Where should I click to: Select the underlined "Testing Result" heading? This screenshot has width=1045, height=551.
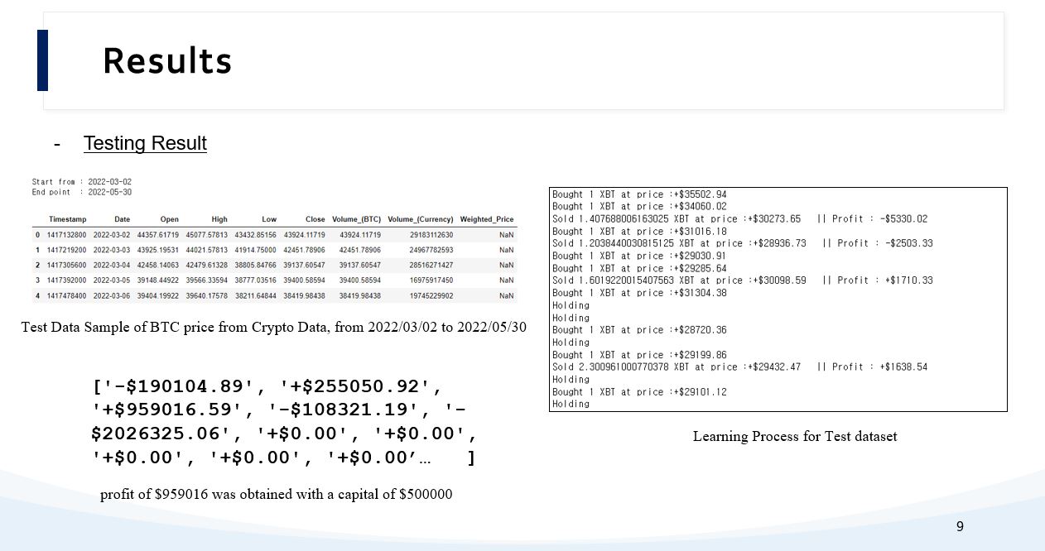[145, 143]
